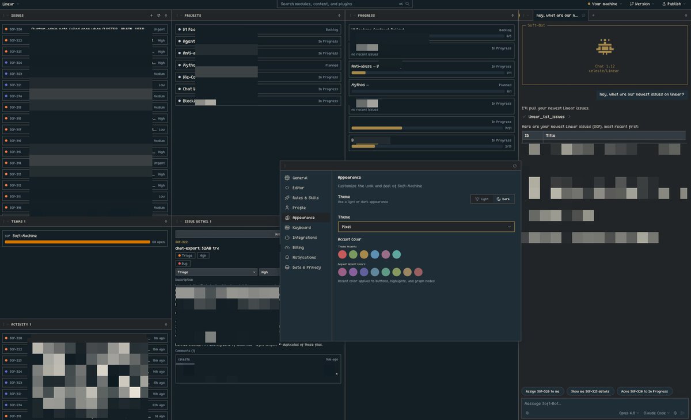
Task: Open the Billing settings section
Action: coord(306,247)
